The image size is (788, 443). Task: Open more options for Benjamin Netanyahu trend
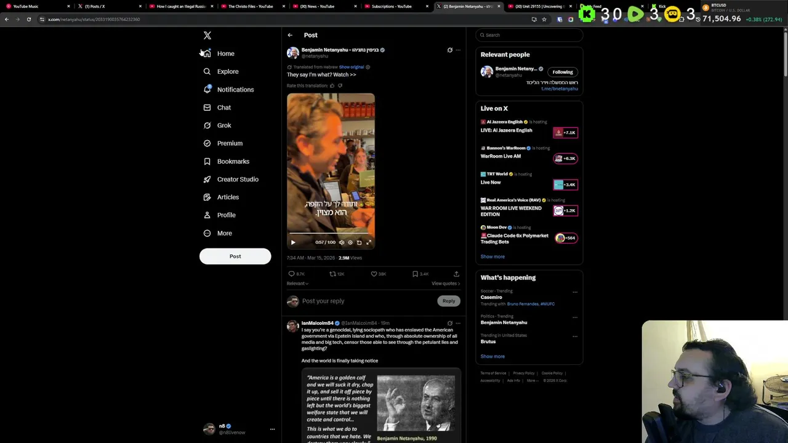pos(575,317)
